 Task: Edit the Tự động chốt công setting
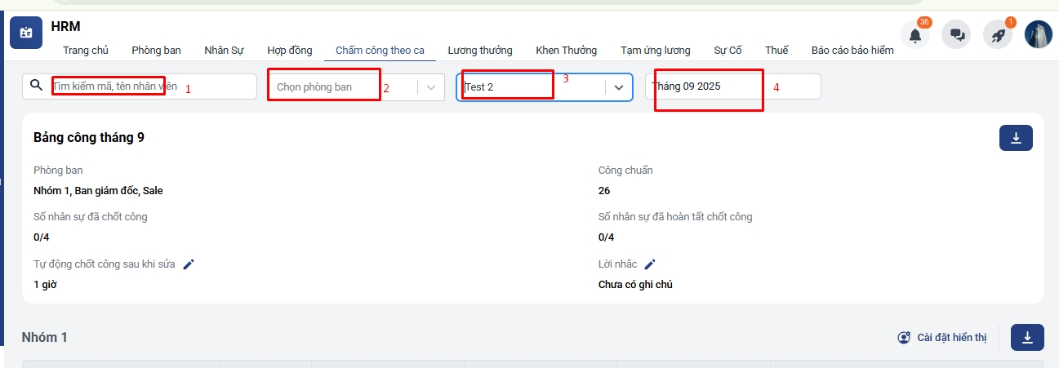pos(189,264)
